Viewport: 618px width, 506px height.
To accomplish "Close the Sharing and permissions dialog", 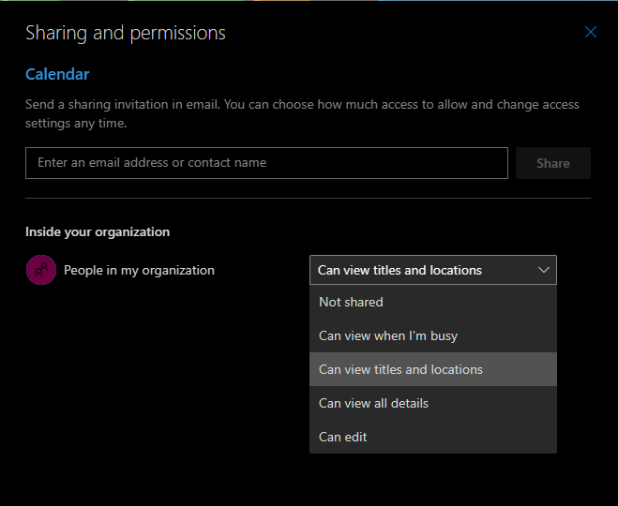I will point(590,32).
